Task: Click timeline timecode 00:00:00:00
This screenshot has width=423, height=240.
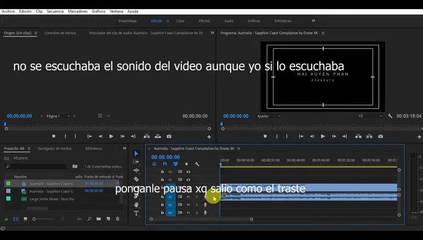Action: (165, 157)
